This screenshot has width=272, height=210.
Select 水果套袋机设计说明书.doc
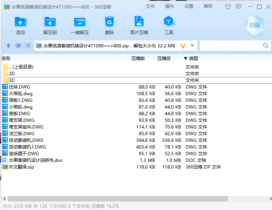coord(137,160)
